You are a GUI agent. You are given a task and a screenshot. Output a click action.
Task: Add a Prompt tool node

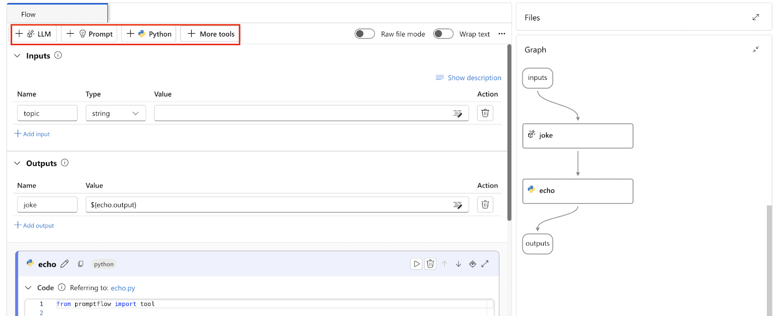point(89,34)
